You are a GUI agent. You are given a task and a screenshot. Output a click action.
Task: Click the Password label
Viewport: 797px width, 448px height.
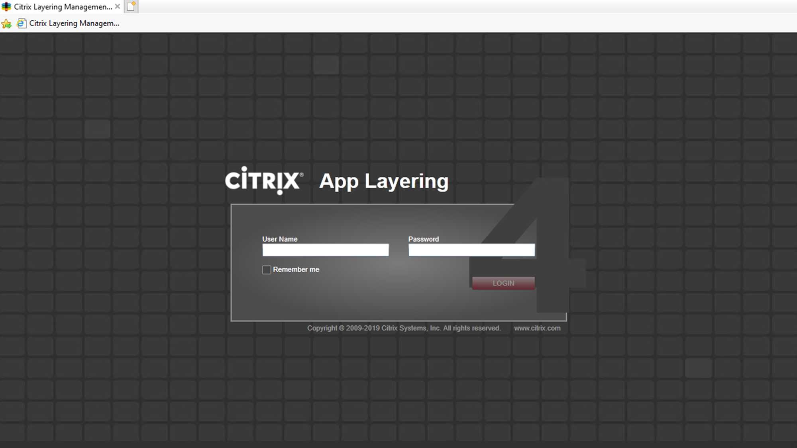click(x=424, y=239)
